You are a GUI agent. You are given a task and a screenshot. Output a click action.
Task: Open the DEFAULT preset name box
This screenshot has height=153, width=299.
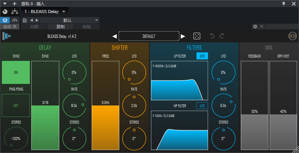pos(149,36)
